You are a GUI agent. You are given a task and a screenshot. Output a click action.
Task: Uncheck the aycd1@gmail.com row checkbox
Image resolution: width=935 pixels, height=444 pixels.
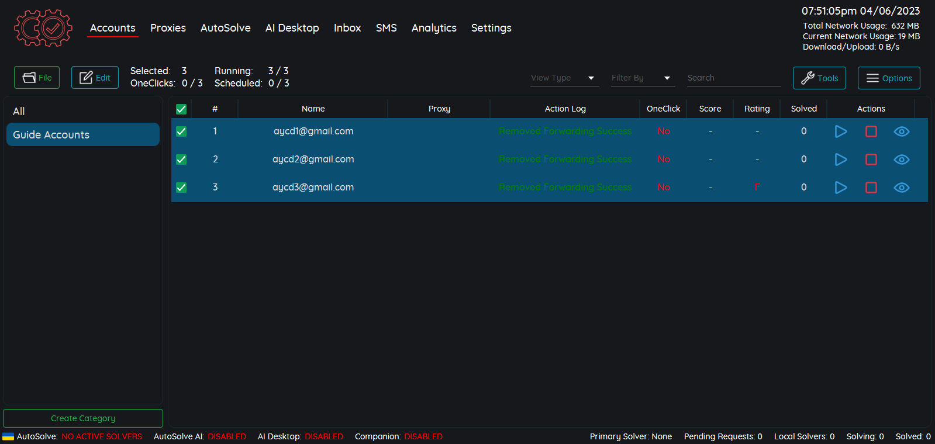click(181, 131)
